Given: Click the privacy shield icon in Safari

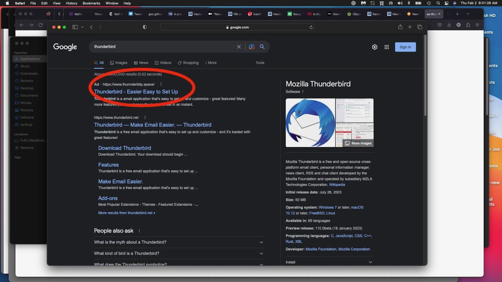Looking at the screenshot, I should [145, 27].
